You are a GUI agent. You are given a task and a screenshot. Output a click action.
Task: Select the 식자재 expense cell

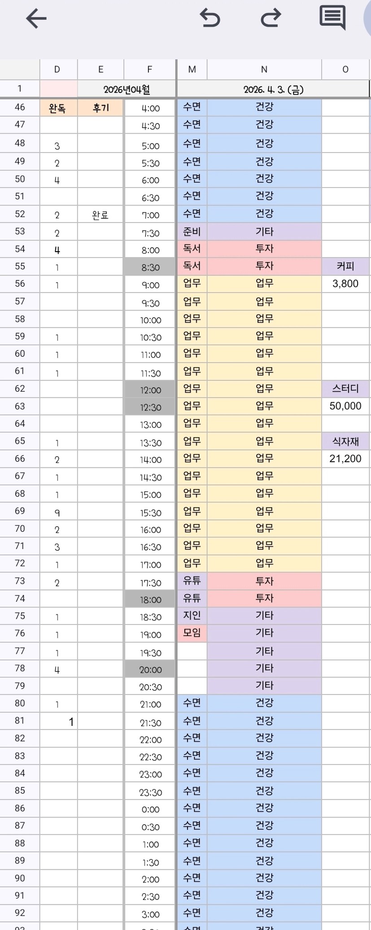click(345, 441)
